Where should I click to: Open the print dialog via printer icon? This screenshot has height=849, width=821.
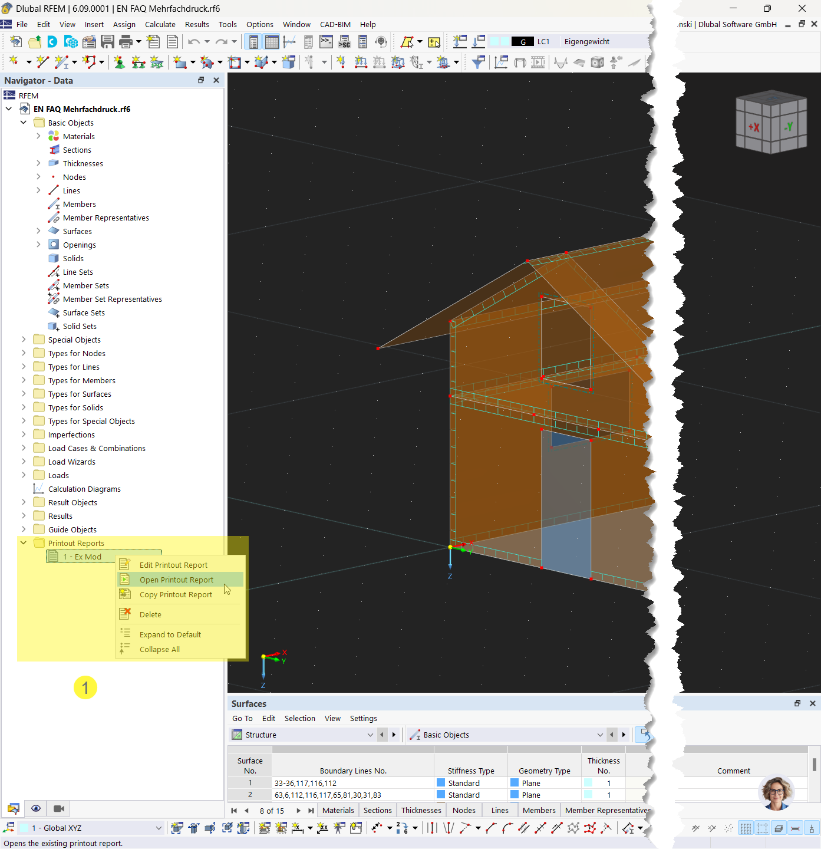(126, 41)
